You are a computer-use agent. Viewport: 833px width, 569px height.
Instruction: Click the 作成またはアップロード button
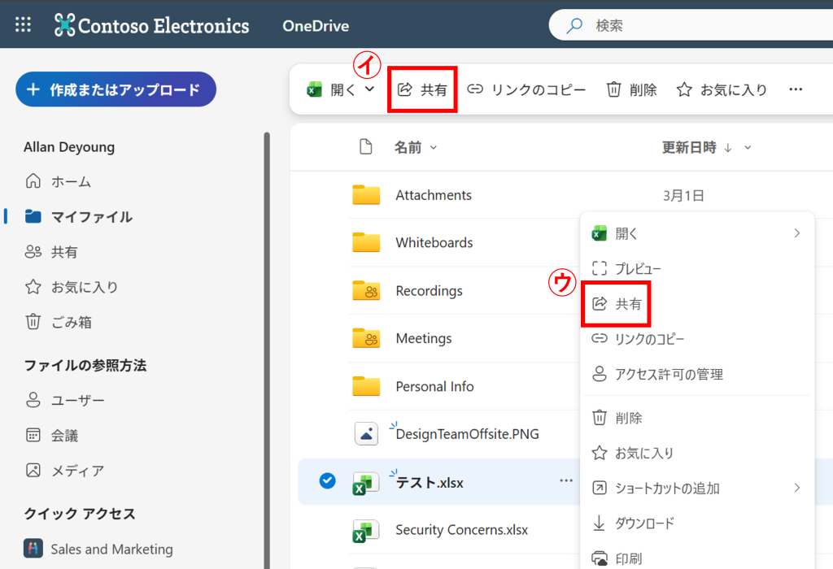(116, 89)
